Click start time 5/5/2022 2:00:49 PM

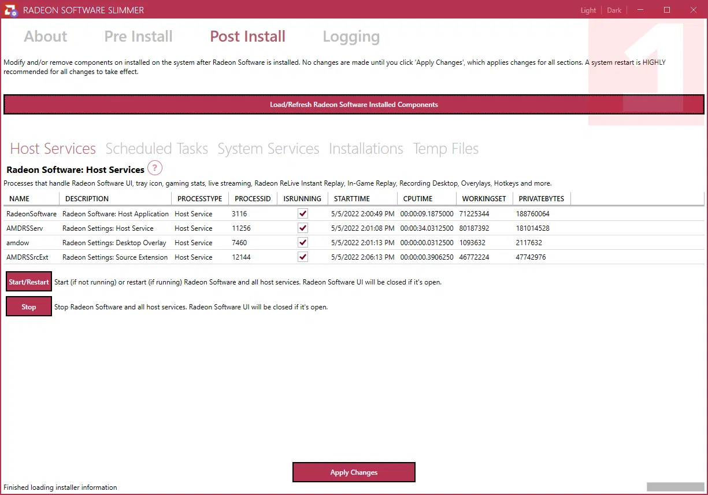(363, 214)
